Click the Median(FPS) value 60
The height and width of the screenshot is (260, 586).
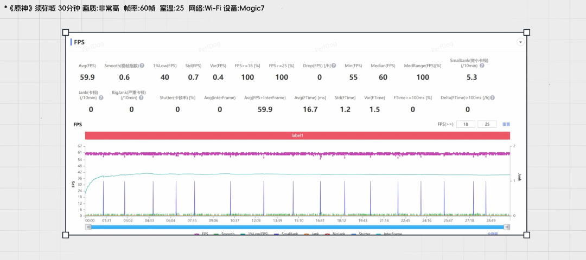coord(383,77)
